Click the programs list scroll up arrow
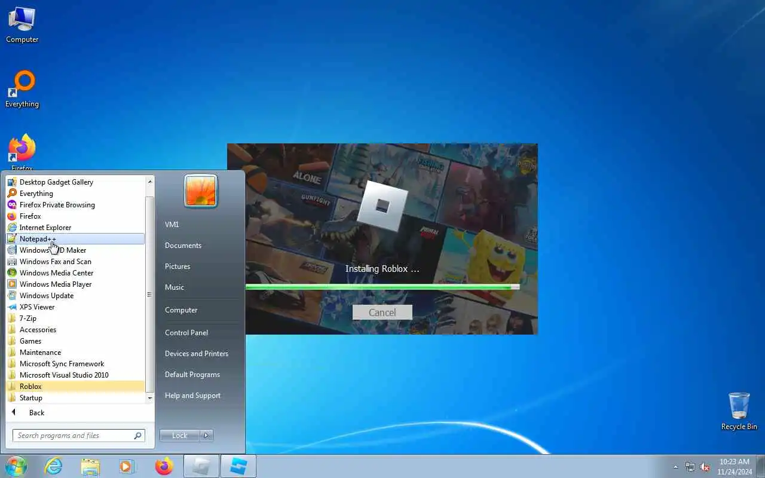765x478 pixels. (150, 181)
